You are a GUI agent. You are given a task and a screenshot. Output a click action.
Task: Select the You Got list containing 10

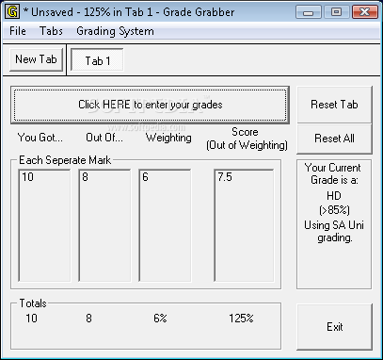(44, 225)
